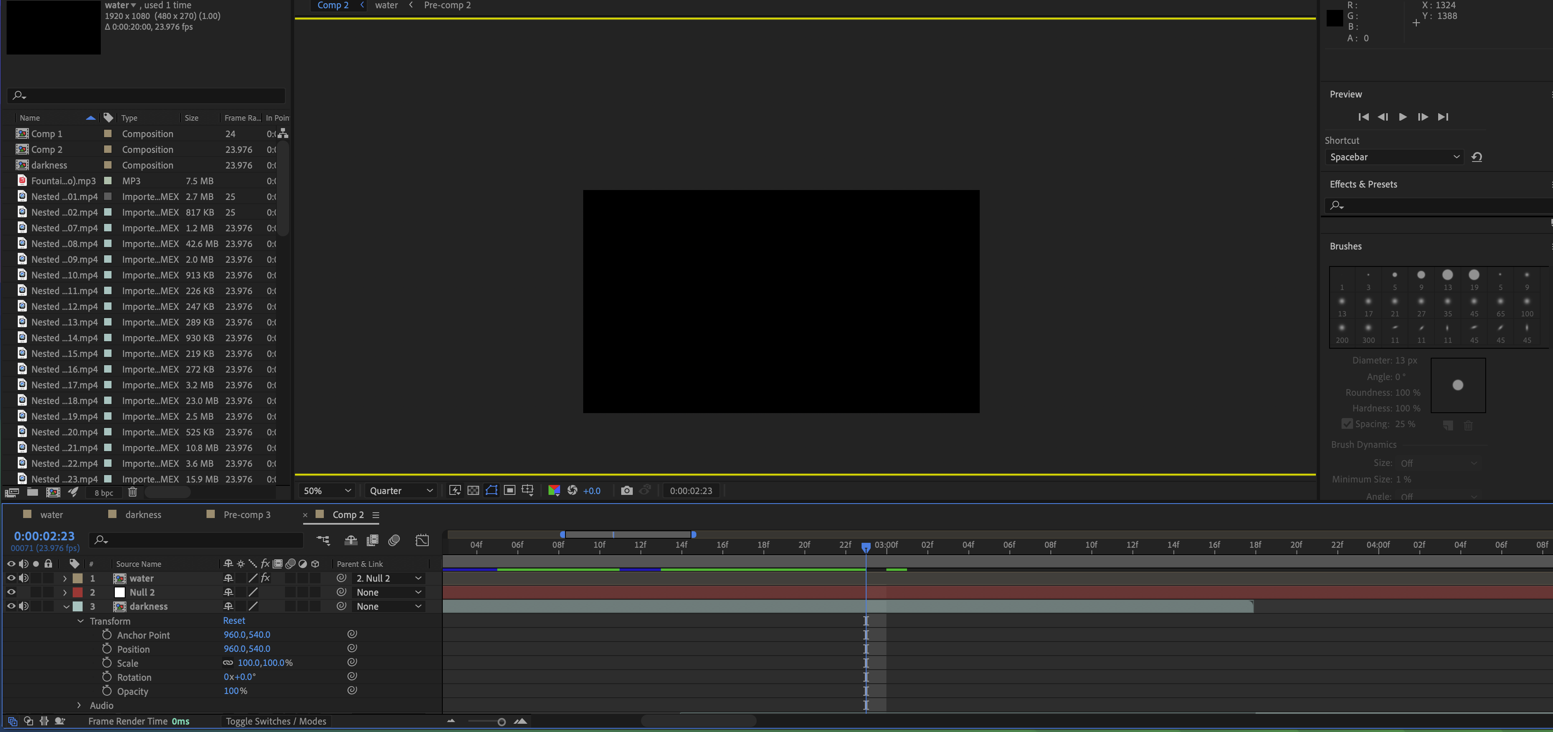Toggle the transparency grid button
The height and width of the screenshot is (732, 1553).
click(473, 491)
